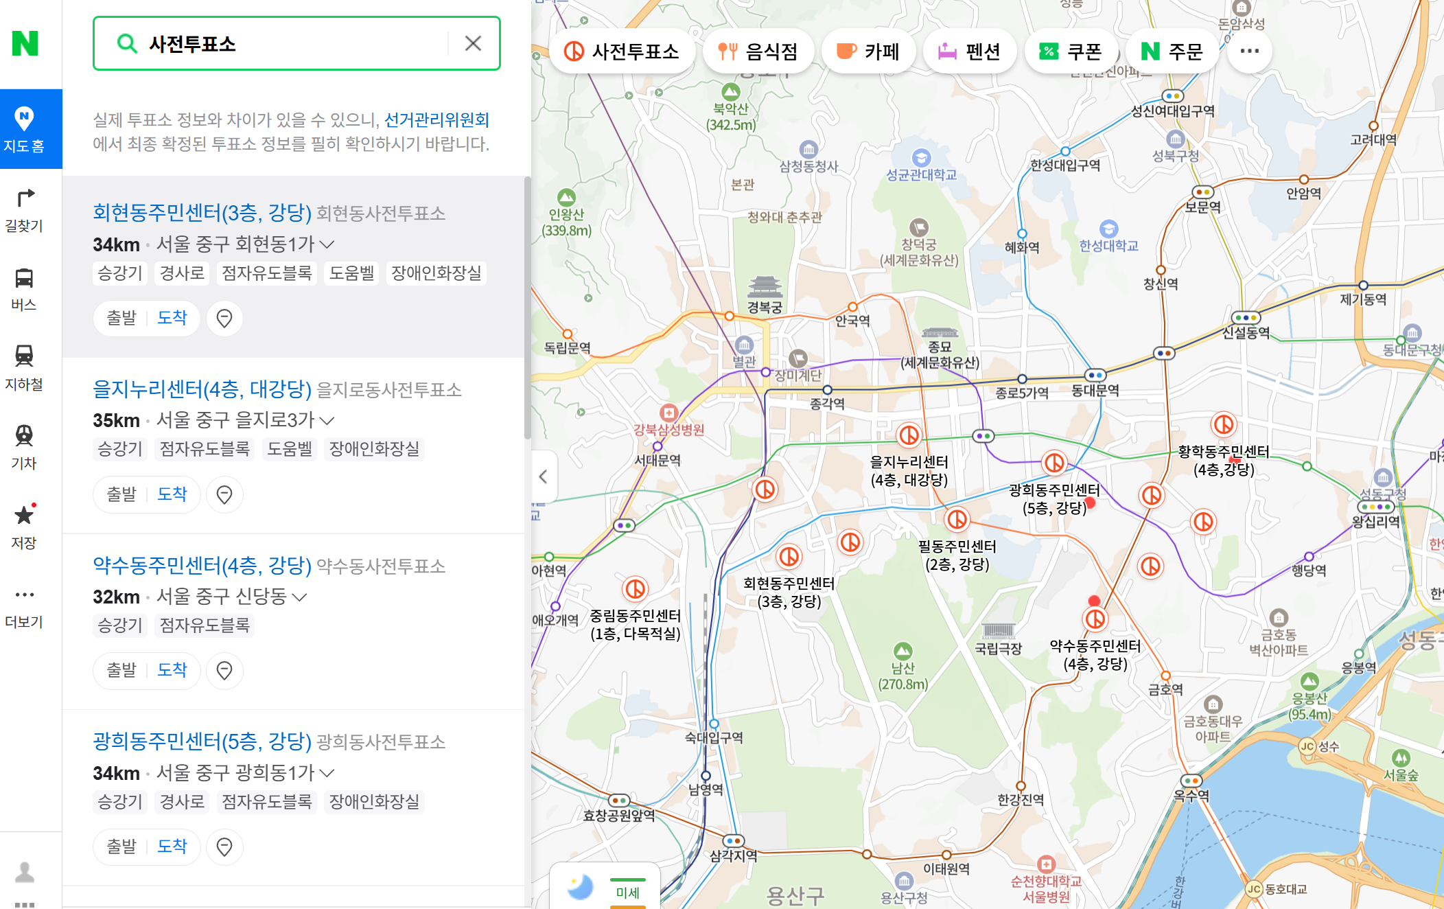
Task: Expand the 회현동1가 address details
Action: pos(327,244)
